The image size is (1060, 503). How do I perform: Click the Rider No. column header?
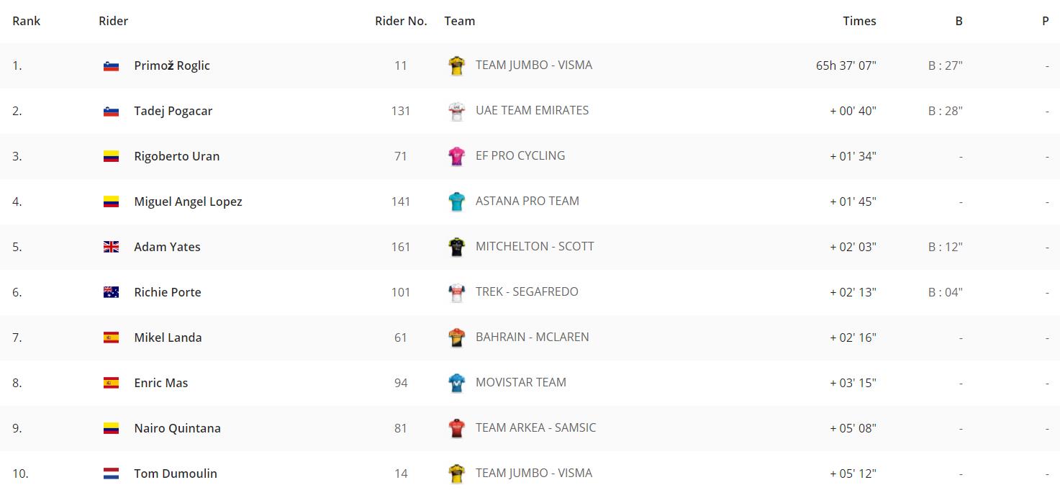pos(401,21)
